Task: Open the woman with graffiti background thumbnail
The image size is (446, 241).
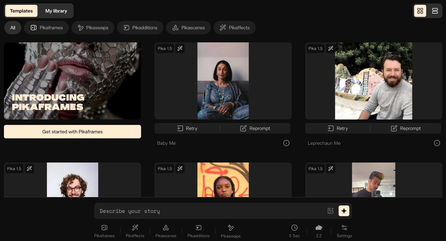Action: click(x=223, y=180)
